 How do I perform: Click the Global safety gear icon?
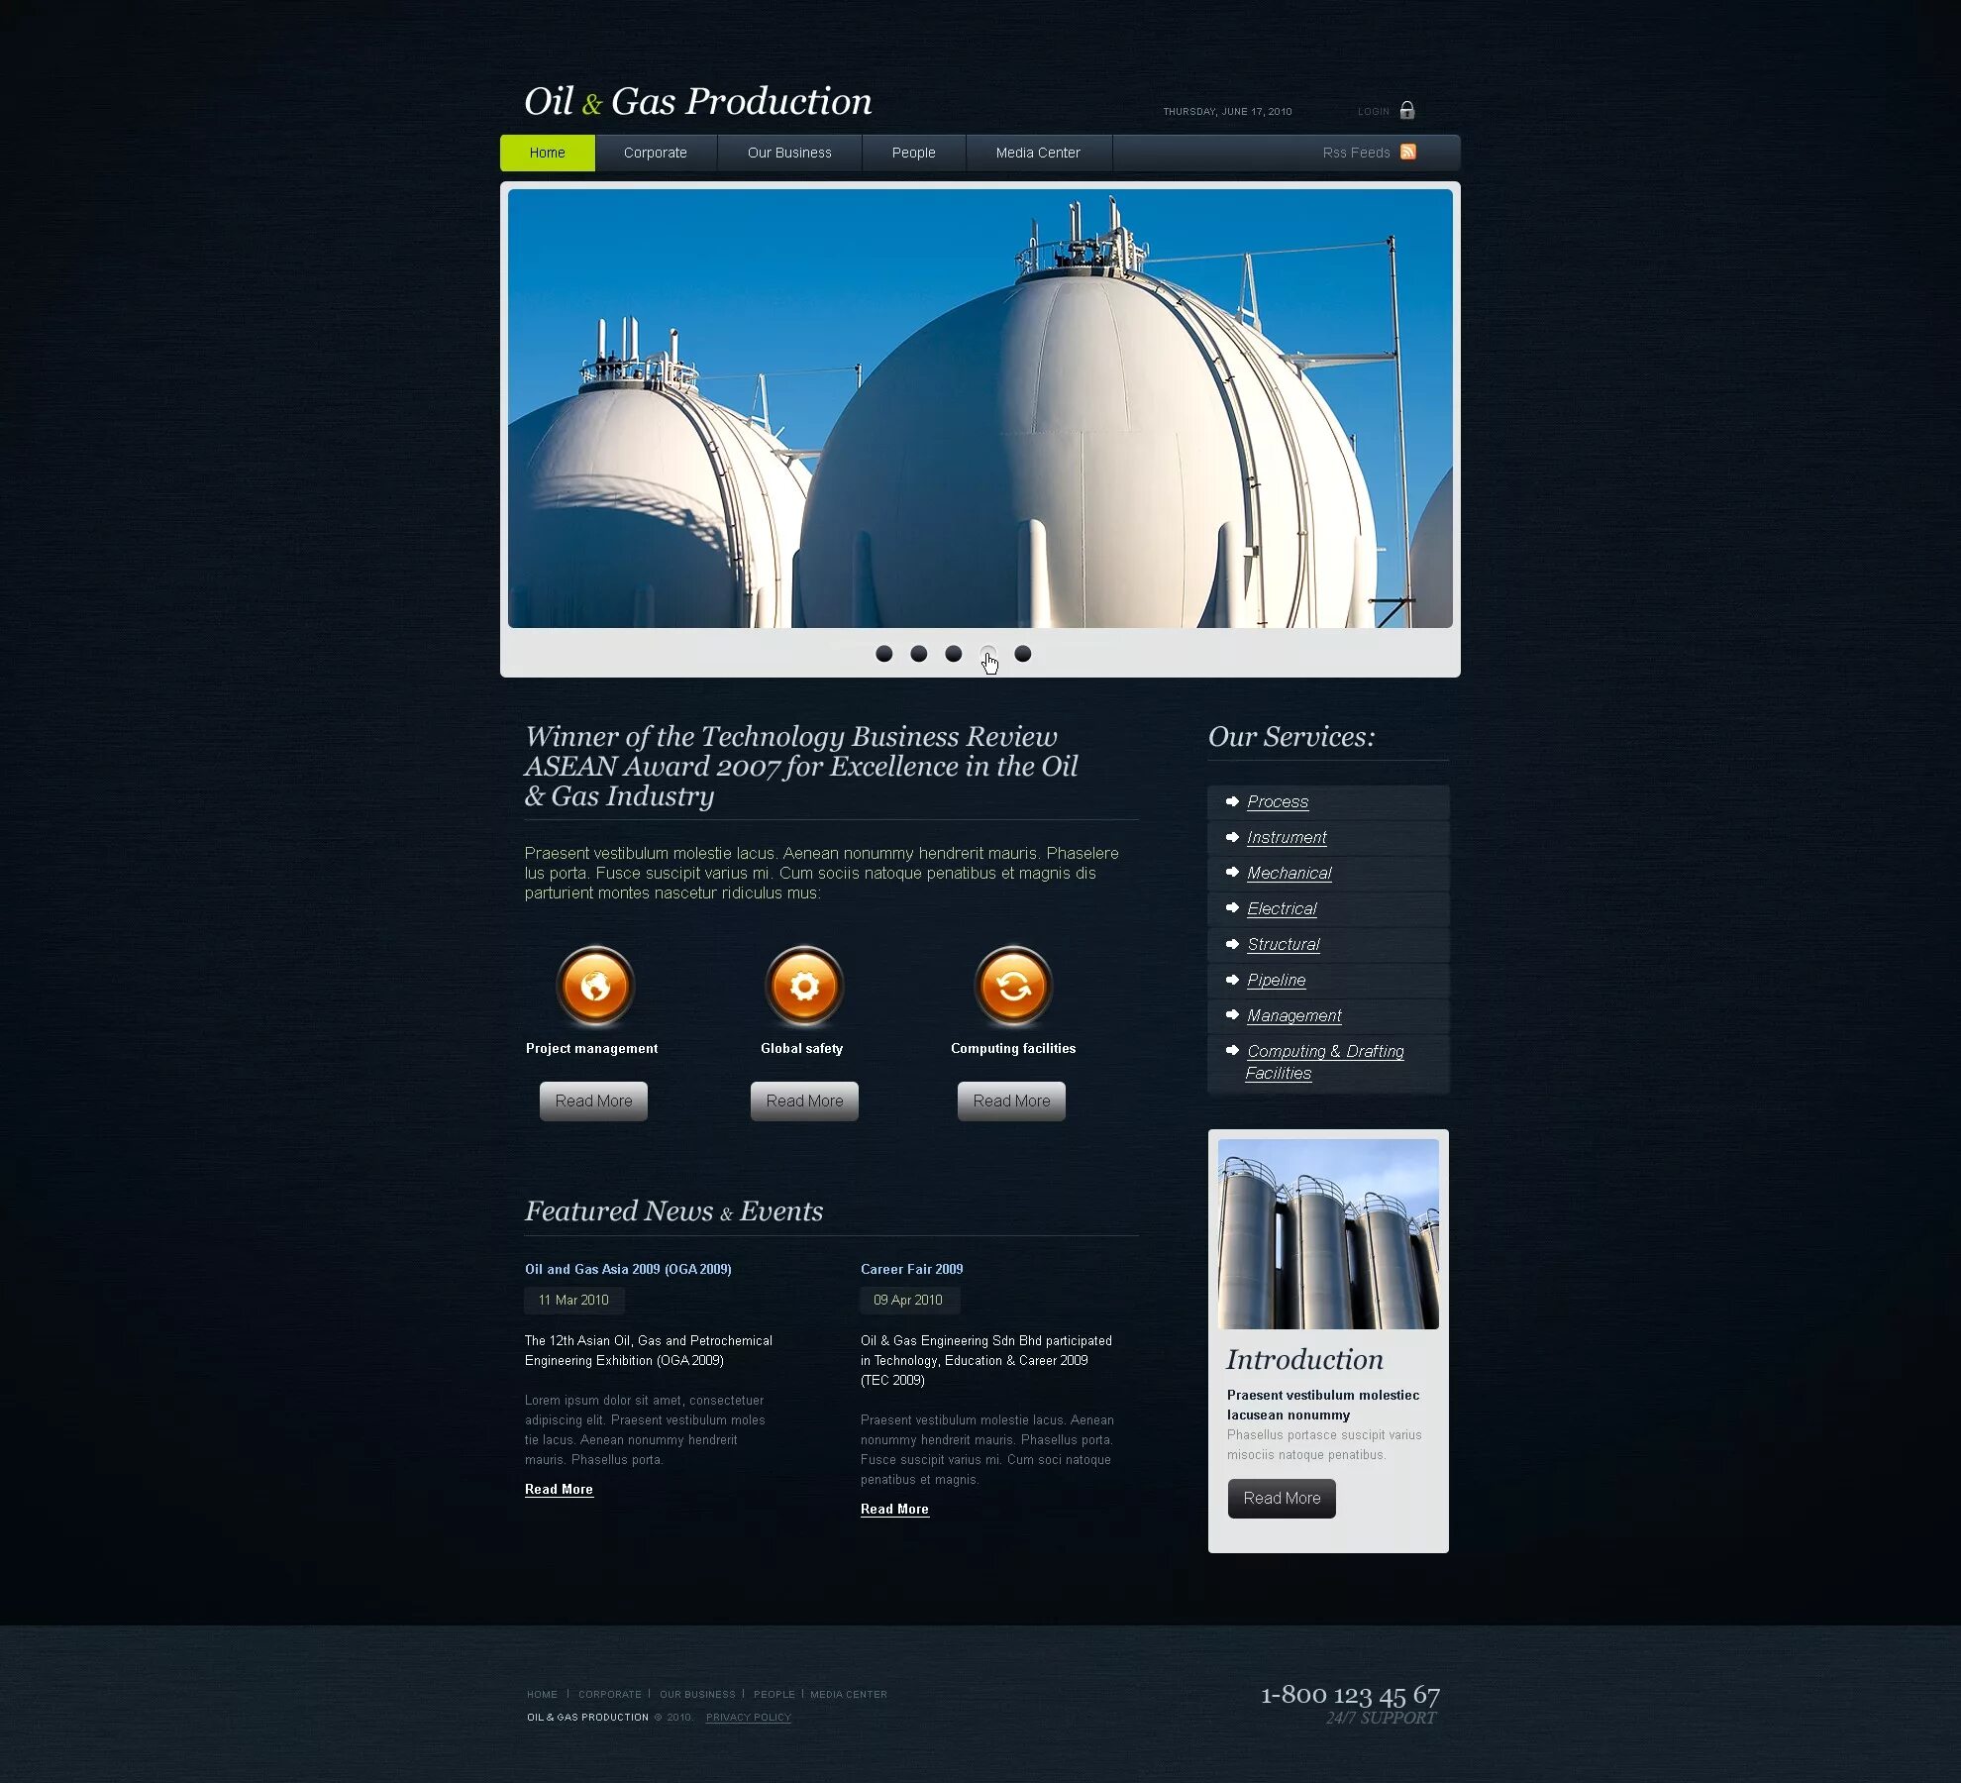click(804, 986)
